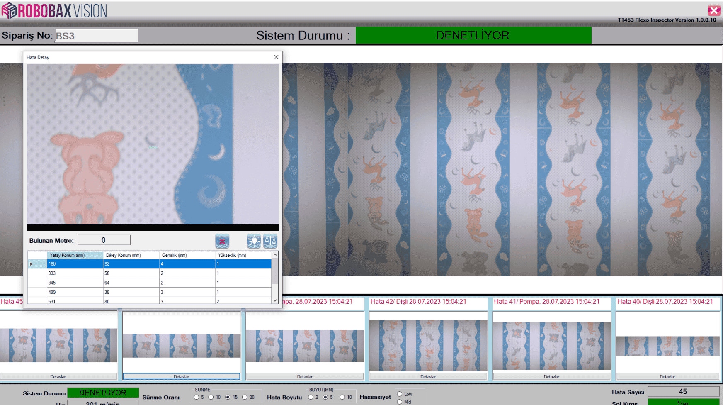Select the row marker arrow of row 160

(x=31, y=264)
